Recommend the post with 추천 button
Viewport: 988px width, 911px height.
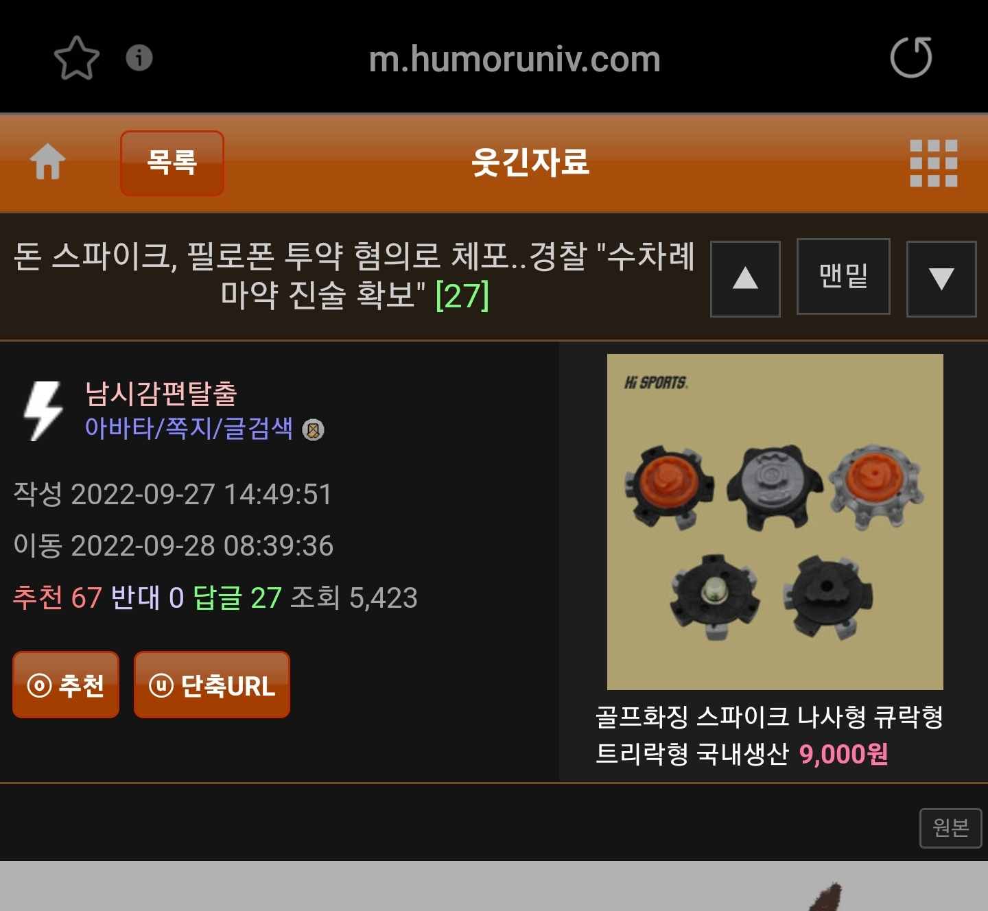[x=66, y=685]
